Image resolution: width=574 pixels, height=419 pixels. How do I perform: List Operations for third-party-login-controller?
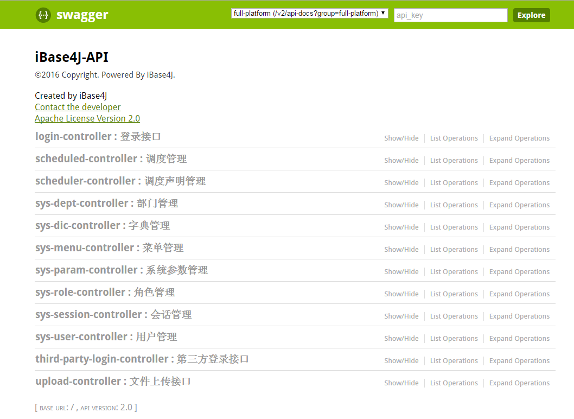(454, 361)
